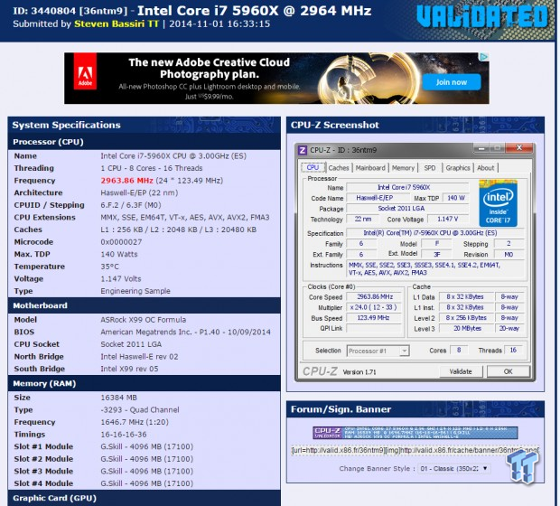Click the OK button in CPU-Z

click(x=508, y=371)
